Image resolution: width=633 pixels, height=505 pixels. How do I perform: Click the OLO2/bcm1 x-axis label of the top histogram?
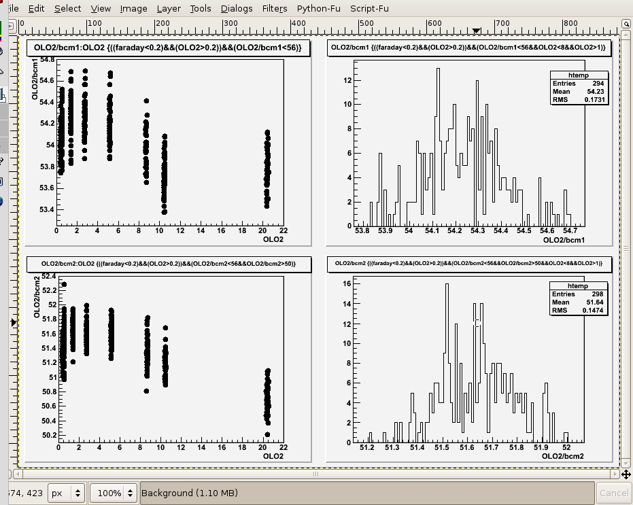tap(564, 240)
